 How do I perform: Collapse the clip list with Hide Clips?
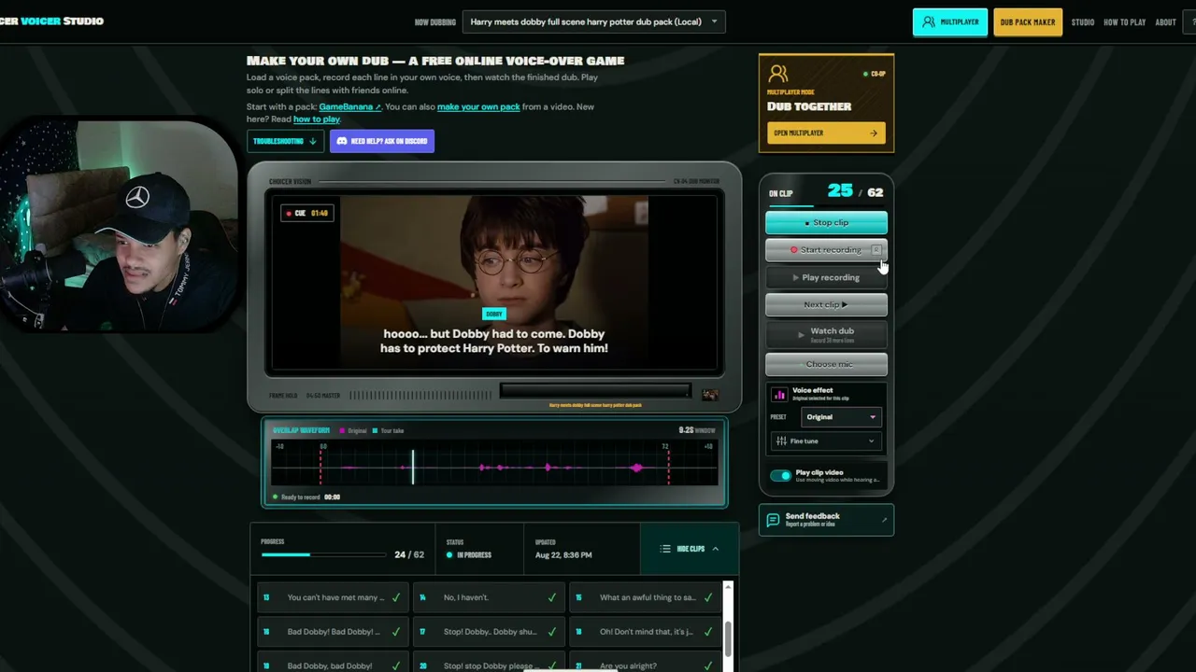(x=690, y=549)
